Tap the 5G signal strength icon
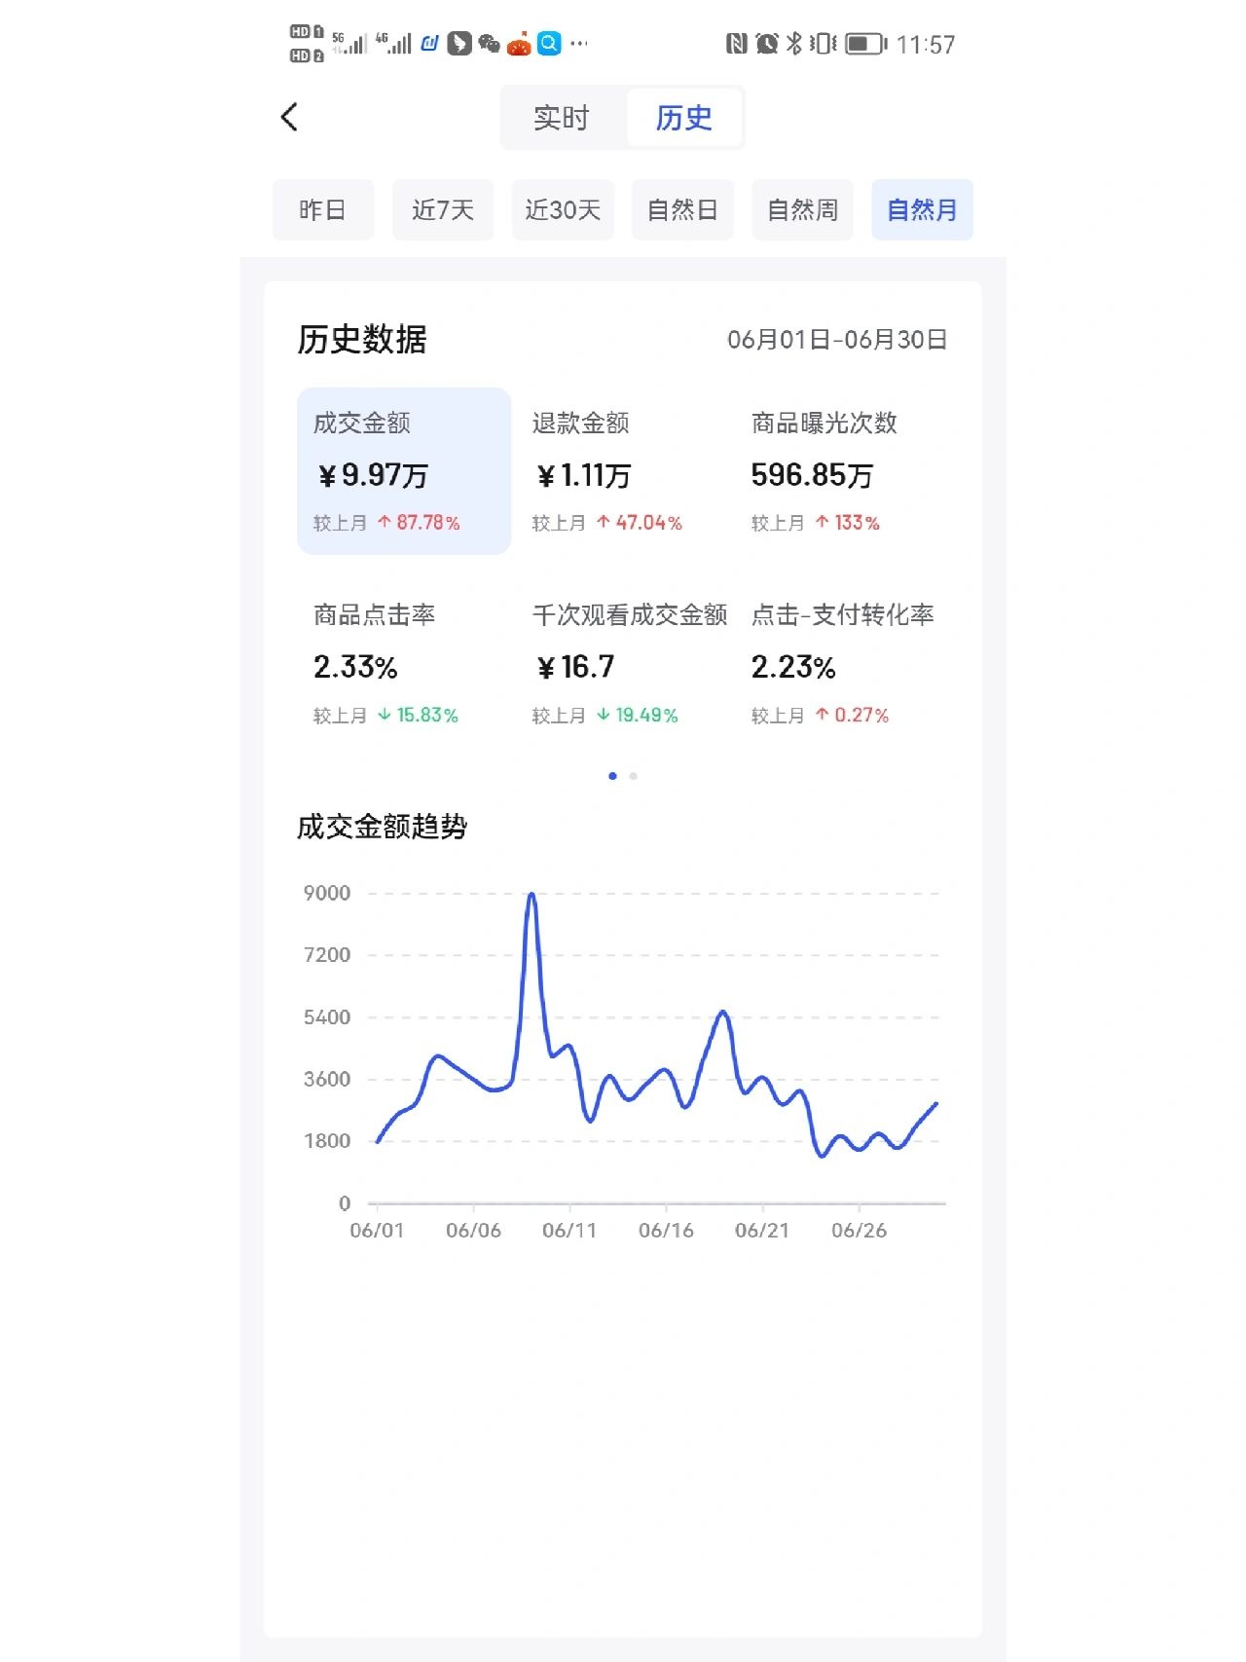This screenshot has height=1662, width=1246. [x=349, y=43]
